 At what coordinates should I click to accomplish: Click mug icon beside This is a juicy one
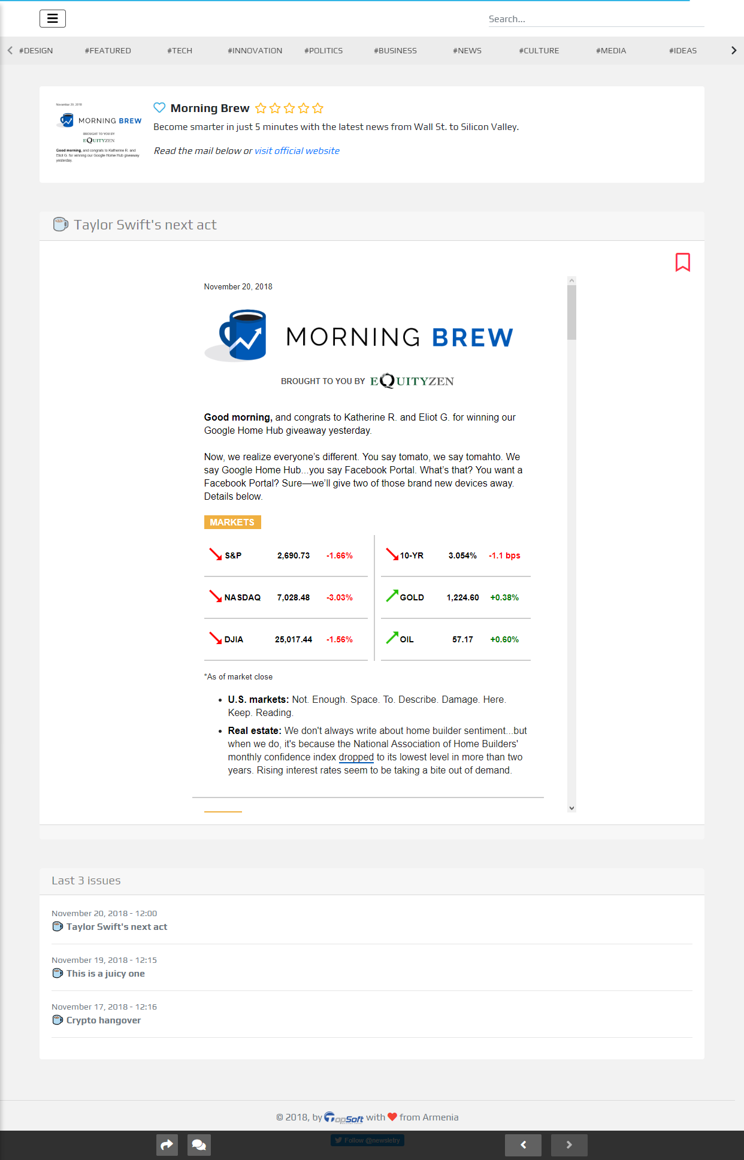click(58, 974)
